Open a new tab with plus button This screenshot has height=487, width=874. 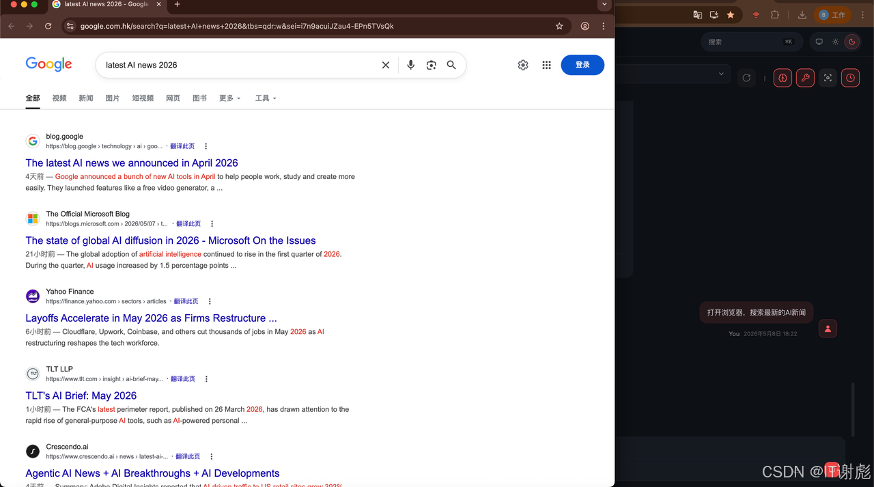pos(177,4)
